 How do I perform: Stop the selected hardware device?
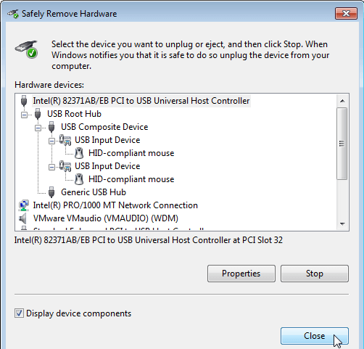(x=315, y=274)
